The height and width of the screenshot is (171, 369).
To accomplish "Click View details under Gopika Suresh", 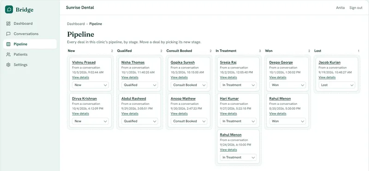I will pos(179,77).
